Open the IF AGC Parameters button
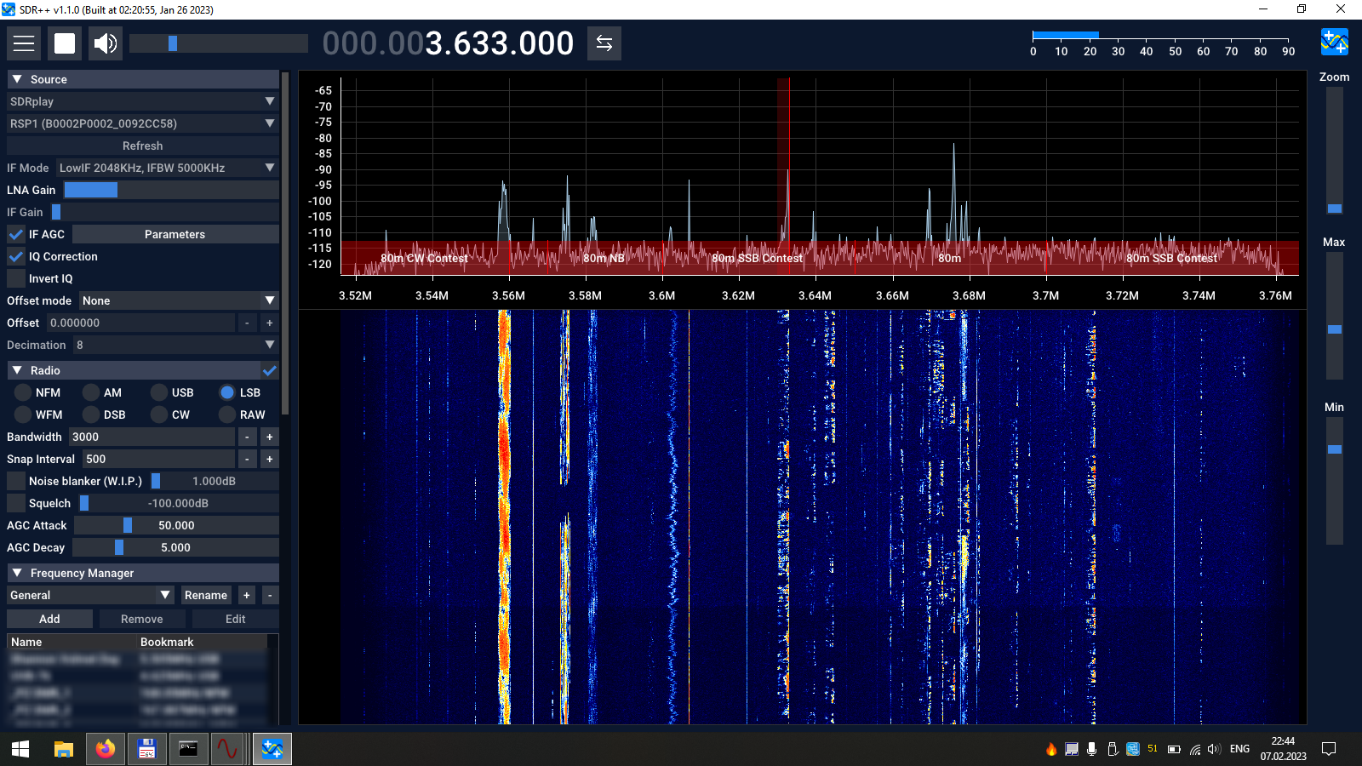The width and height of the screenshot is (1362, 766). (175, 234)
